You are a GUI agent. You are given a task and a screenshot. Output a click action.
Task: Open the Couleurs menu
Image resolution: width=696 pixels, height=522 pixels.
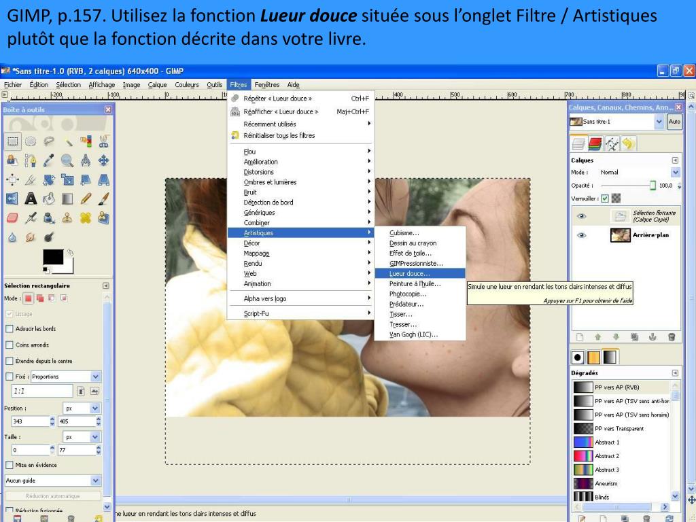187,85
